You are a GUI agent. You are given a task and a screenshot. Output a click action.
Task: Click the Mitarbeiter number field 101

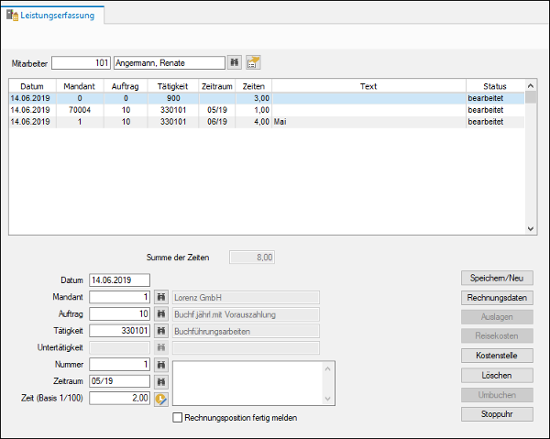81,62
